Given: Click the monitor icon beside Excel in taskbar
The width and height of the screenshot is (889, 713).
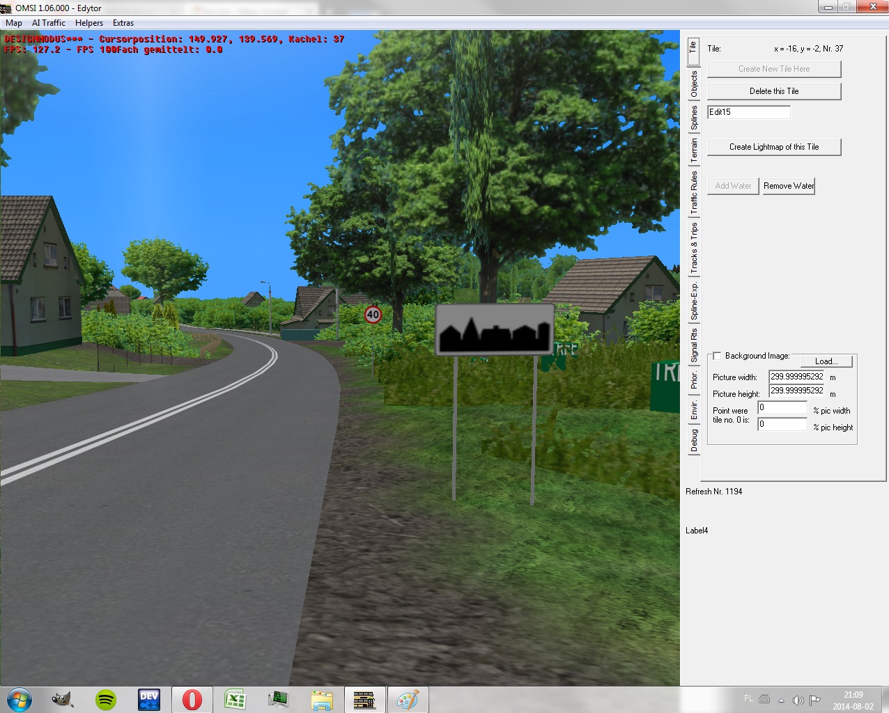Looking at the screenshot, I should click(x=279, y=699).
